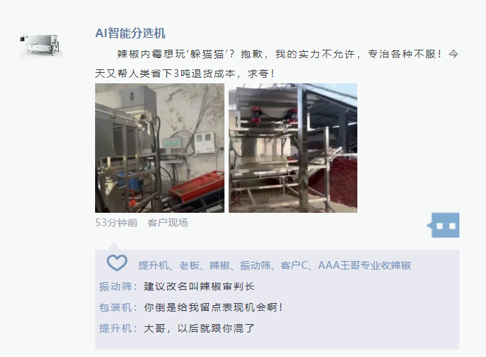
Task: Open liker AAA王哥专业收辣椒 profile
Action: 365,265
